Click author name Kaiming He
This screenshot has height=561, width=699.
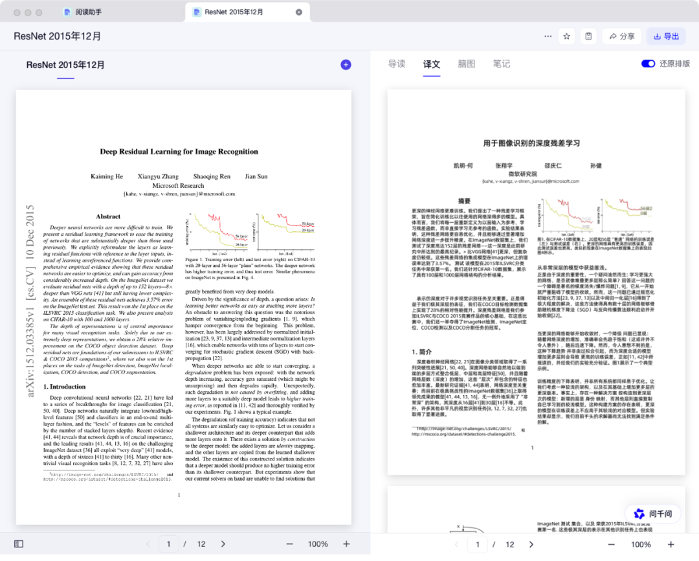pyautogui.click(x=107, y=176)
